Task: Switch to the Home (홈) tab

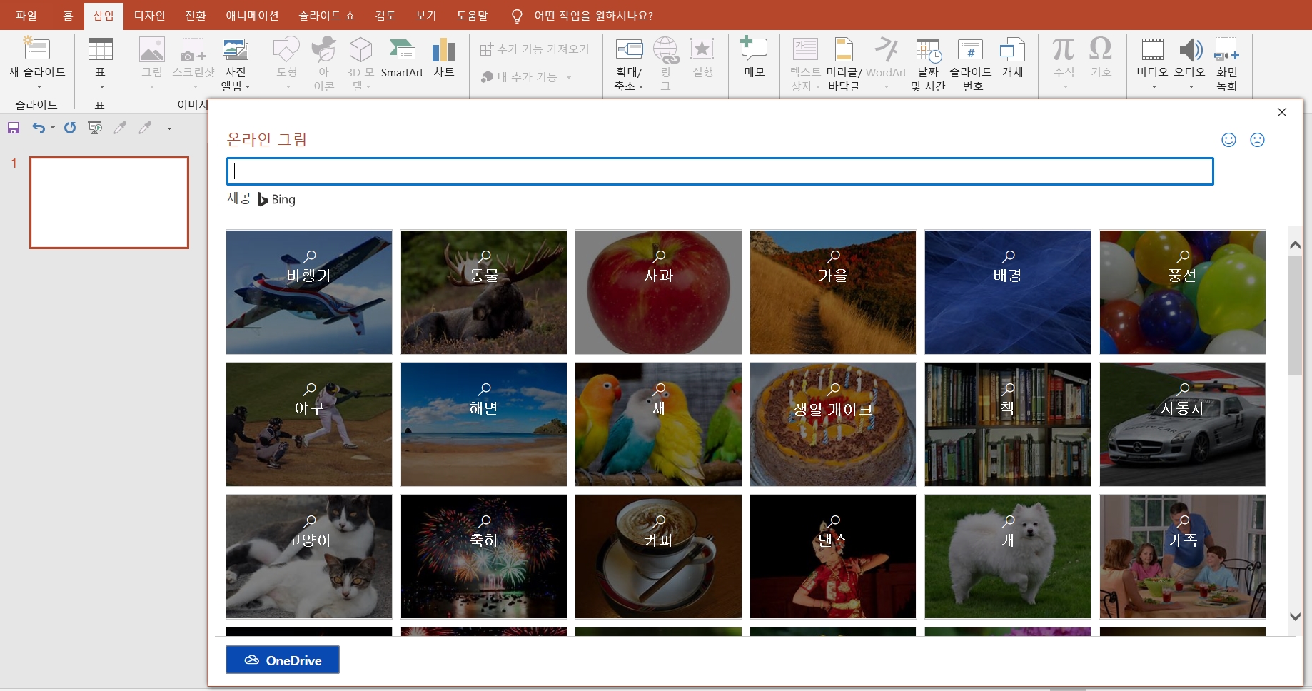Action: pyautogui.click(x=68, y=16)
